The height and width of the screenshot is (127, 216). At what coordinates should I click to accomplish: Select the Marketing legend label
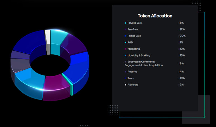tap(134, 49)
